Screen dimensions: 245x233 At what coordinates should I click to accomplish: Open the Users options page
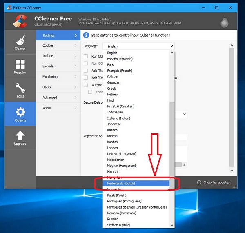[x=58, y=87]
